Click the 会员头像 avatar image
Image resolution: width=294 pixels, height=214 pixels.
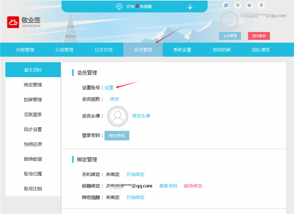pos(118,116)
